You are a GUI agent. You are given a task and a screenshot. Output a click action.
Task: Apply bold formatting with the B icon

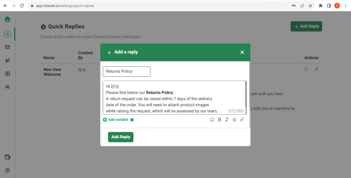click(220, 120)
